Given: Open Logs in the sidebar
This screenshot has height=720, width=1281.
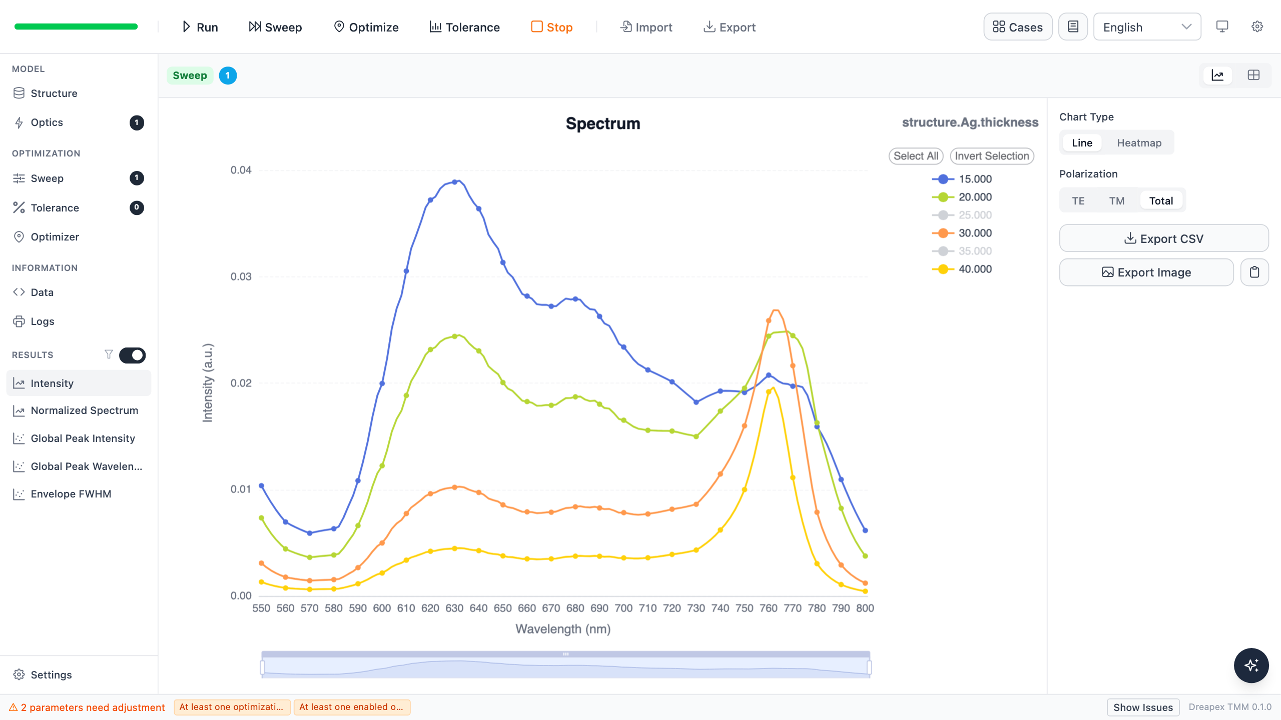Looking at the screenshot, I should 79,321.
